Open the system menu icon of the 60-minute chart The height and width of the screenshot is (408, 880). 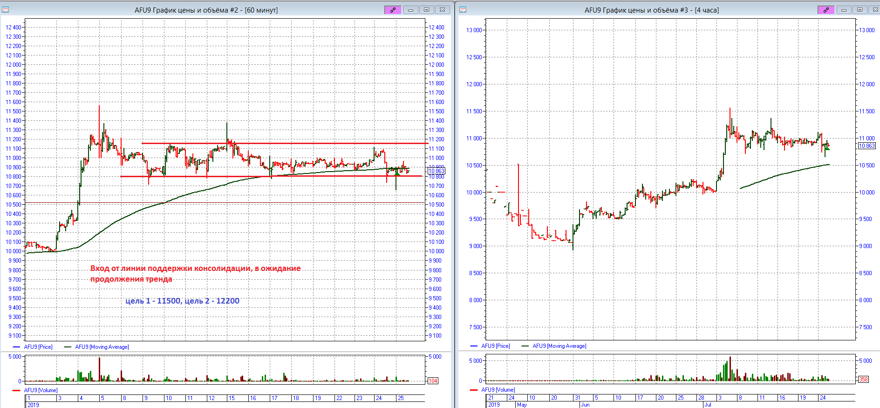coord(6,10)
